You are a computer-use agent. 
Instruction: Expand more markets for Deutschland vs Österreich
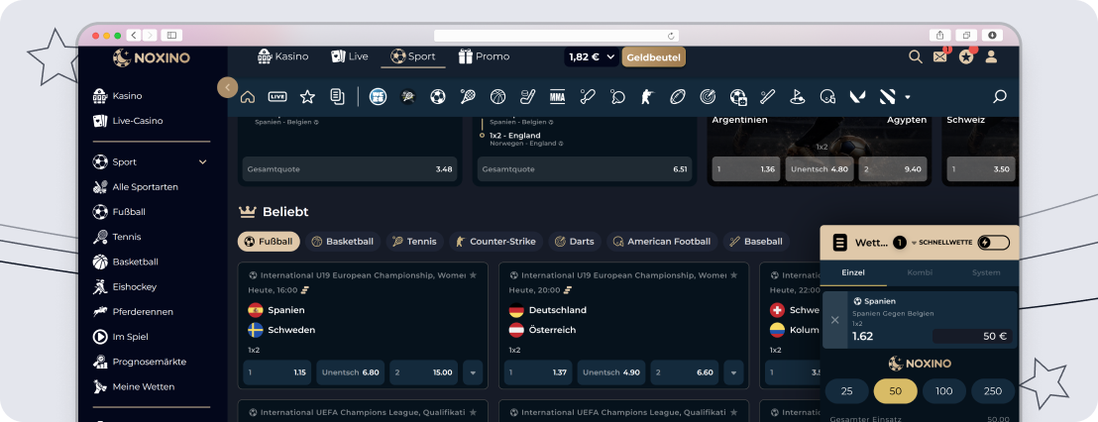(733, 372)
